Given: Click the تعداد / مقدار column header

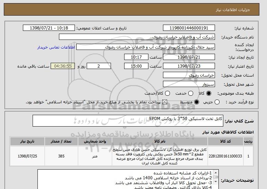Looking at the screenshot, I should [x=61, y=141].
